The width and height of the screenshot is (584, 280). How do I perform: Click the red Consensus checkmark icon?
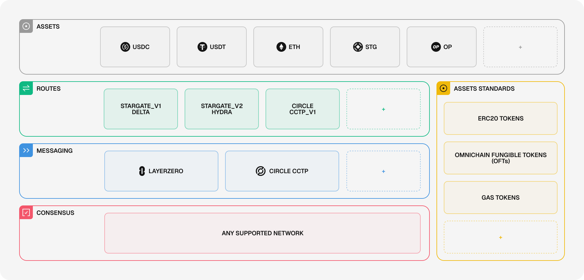pyautogui.click(x=26, y=212)
